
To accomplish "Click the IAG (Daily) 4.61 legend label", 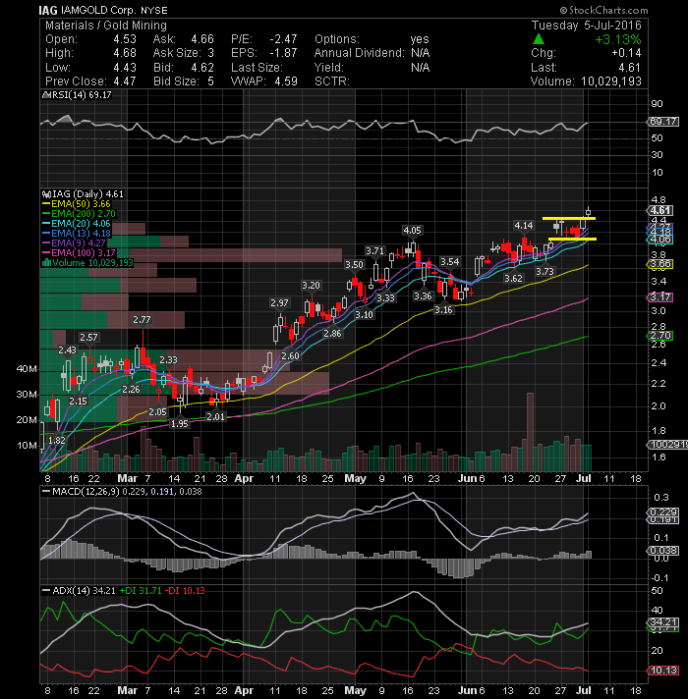I will (x=83, y=194).
